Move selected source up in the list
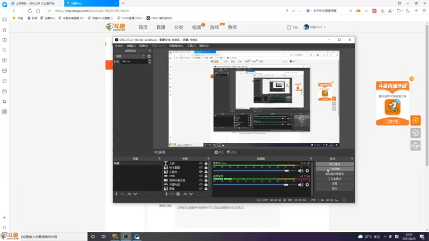 pos(185,194)
